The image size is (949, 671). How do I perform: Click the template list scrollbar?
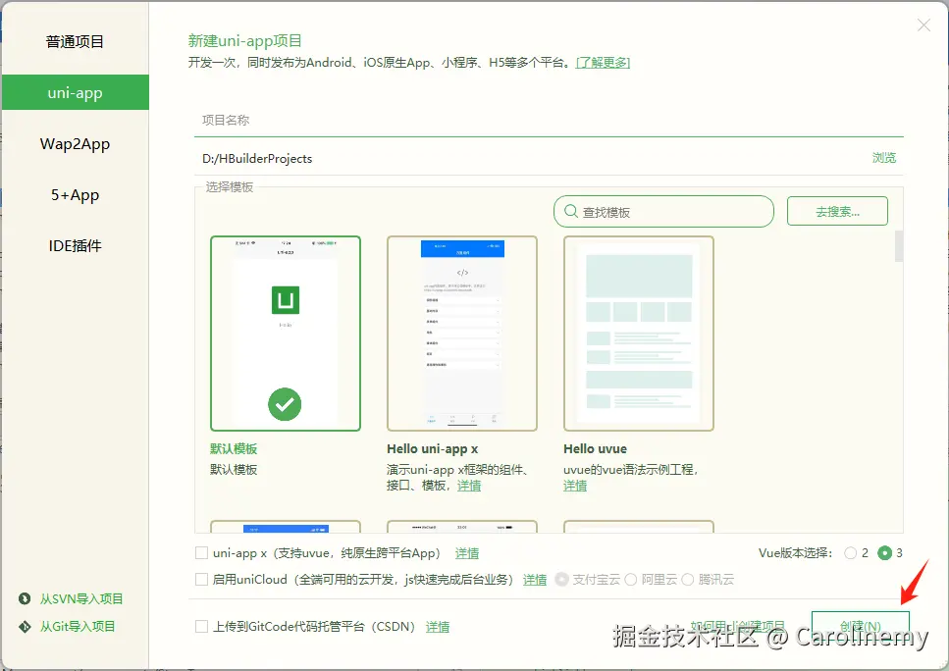(x=899, y=246)
